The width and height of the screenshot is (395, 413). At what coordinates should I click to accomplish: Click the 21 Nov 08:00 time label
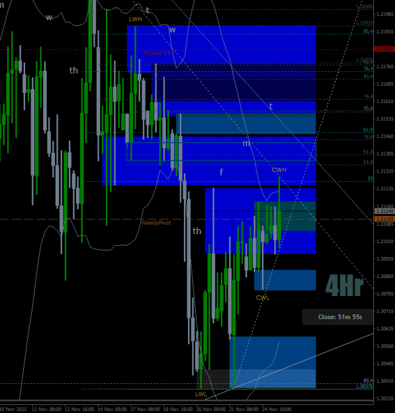(244, 409)
